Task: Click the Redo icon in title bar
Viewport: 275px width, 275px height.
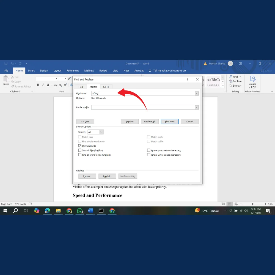Action: pos(20,64)
